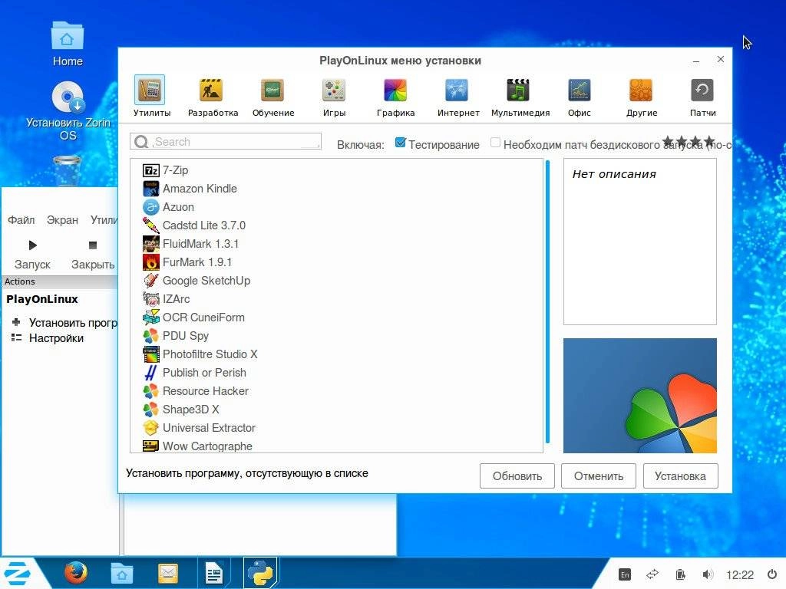Click the PlayOnLinux Python taskbar icon
The width and height of the screenshot is (786, 589).
click(260, 572)
